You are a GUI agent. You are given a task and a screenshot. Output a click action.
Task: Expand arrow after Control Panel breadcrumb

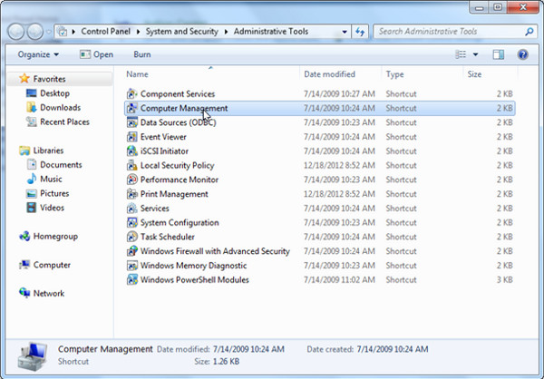coord(138,32)
